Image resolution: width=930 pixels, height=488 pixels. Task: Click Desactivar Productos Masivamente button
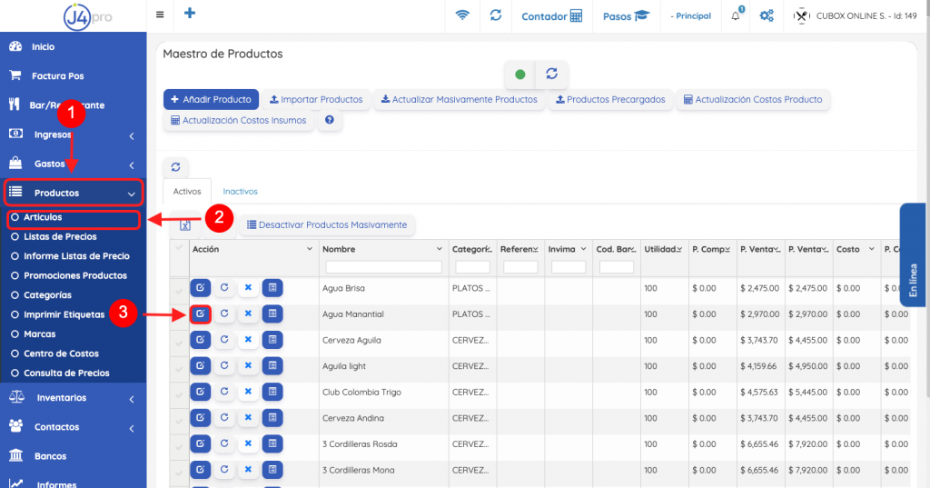(x=327, y=224)
